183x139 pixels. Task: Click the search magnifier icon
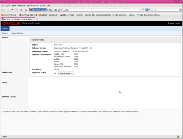[x=180, y=10]
